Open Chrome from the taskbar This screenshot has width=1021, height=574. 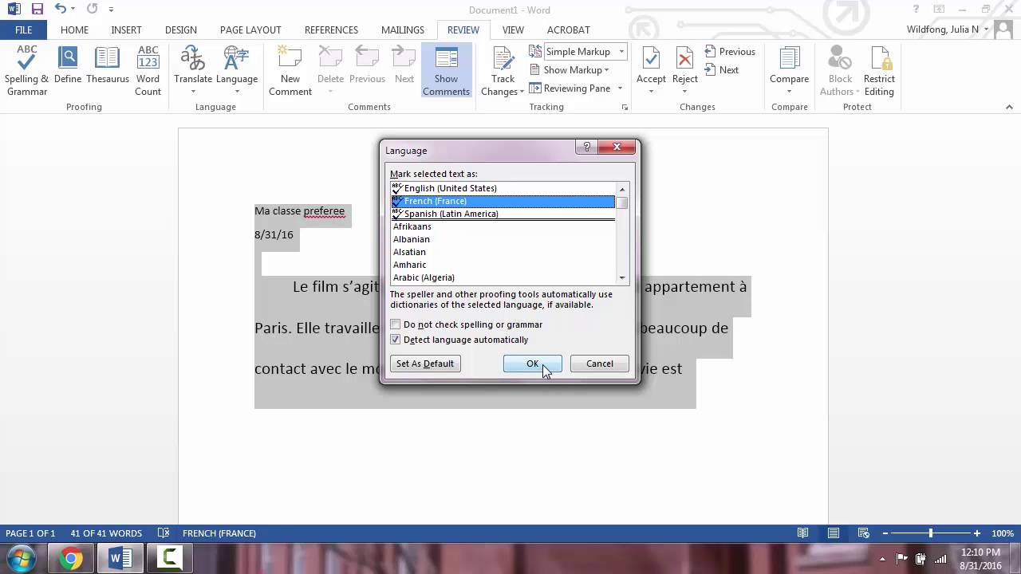point(71,558)
